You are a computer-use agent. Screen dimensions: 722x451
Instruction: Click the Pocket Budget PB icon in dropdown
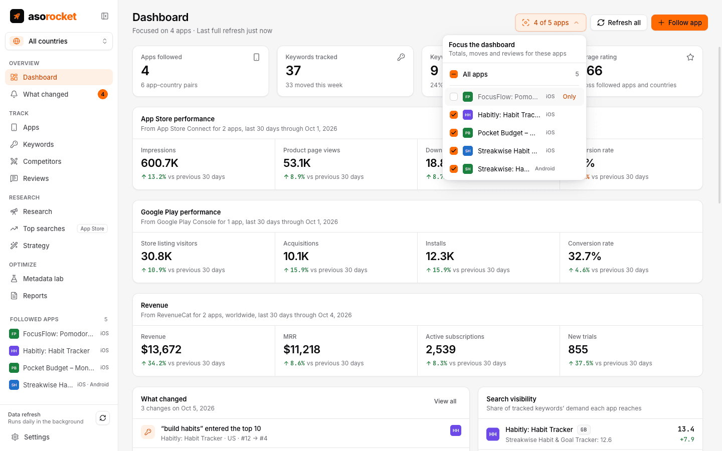click(x=468, y=133)
